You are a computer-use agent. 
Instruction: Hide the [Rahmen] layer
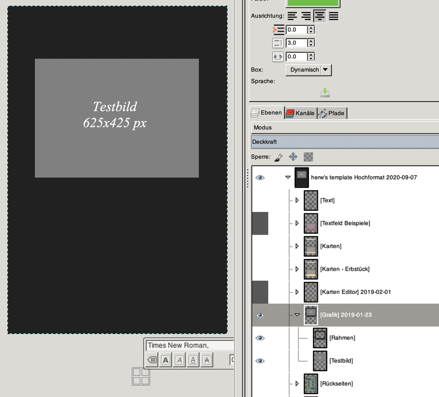(x=260, y=338)
